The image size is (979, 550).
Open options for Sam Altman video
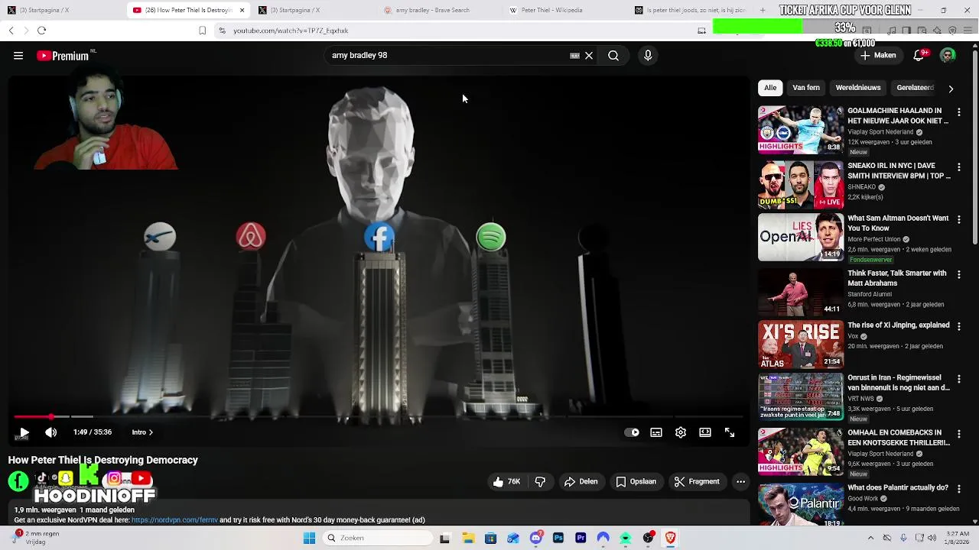pos(959,219)
